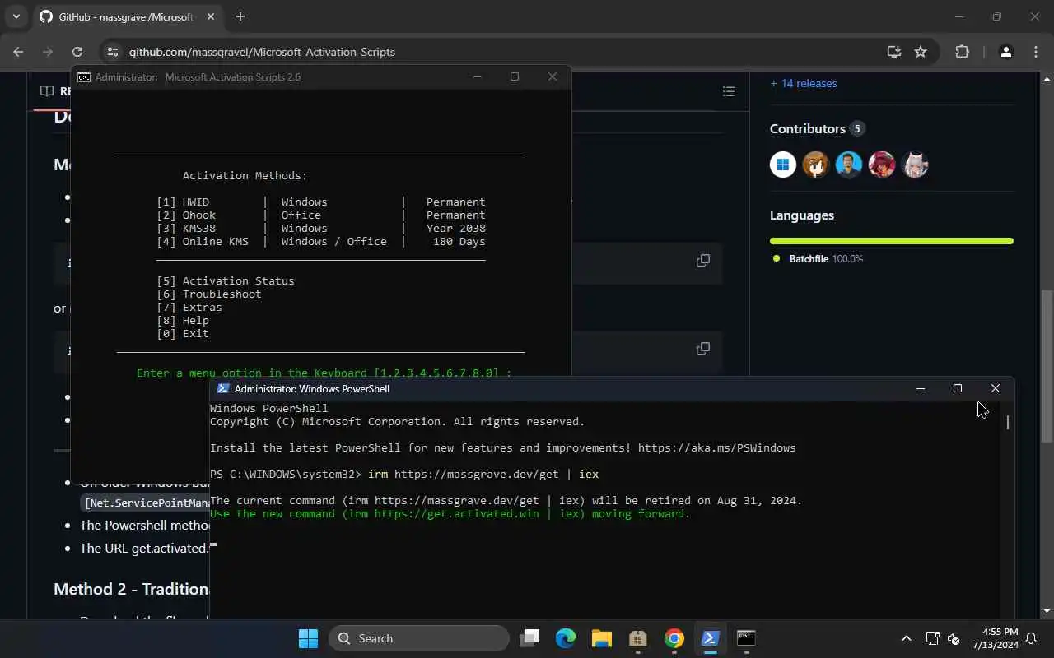Viewport: 1054px width, 658px height.
Task: Click the install app icon in address bar
Action: click(893, 52)
